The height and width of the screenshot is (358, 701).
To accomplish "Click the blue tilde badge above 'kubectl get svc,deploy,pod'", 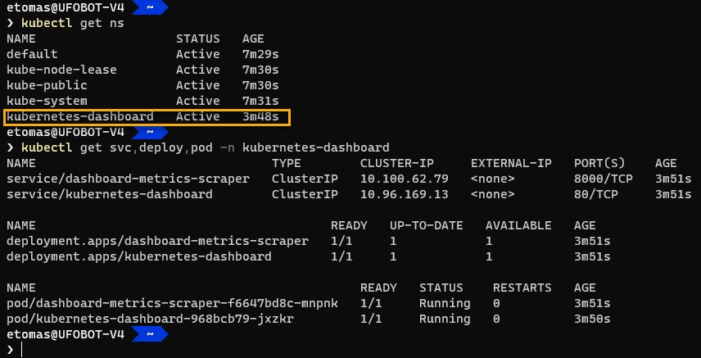I will click(148, 132).
